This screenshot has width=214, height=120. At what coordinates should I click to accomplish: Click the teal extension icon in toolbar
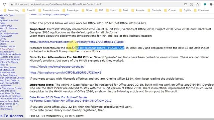tap(205, 4)
